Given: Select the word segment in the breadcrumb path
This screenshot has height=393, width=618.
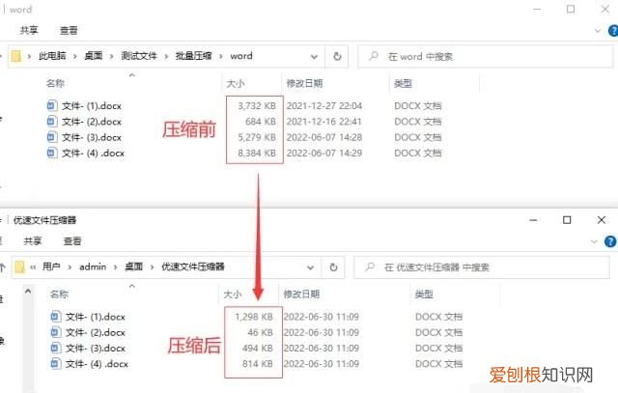Looking at the screenshot, I should click(x=241, y=56).
